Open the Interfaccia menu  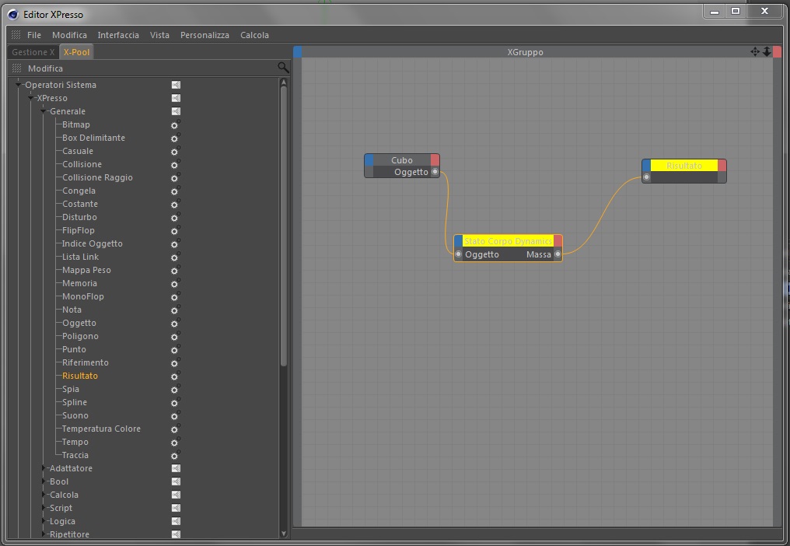click(118, 35)
